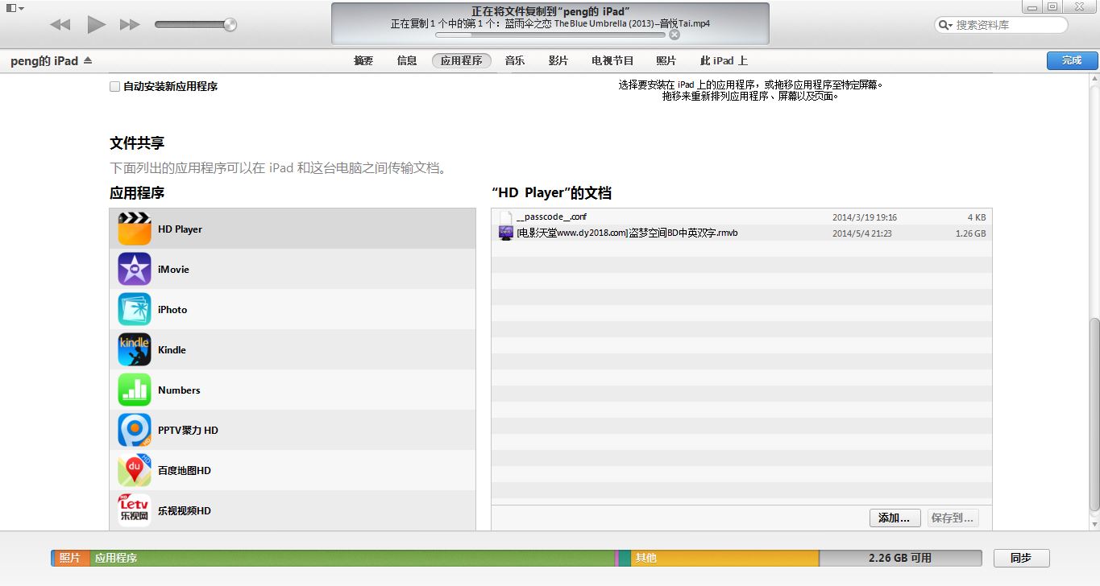Image resolution: width=1100 pixels, height=586 pixels.
Task: Click the 同步 button
Action: tap(1021, 557)
